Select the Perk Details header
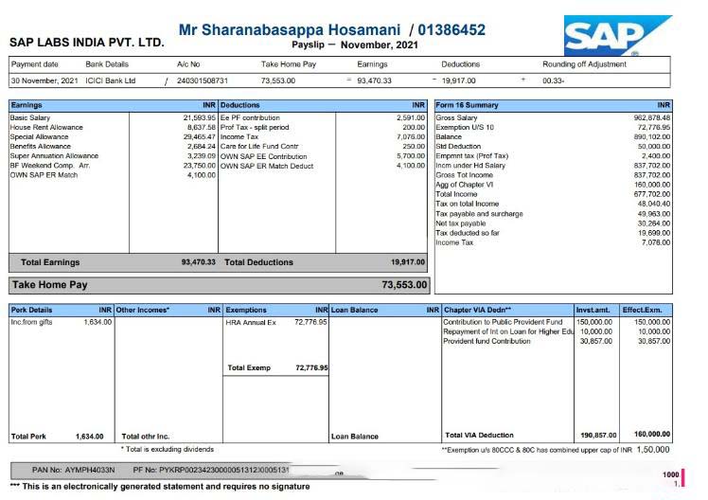The image size is (708, 500). (31, 310)
